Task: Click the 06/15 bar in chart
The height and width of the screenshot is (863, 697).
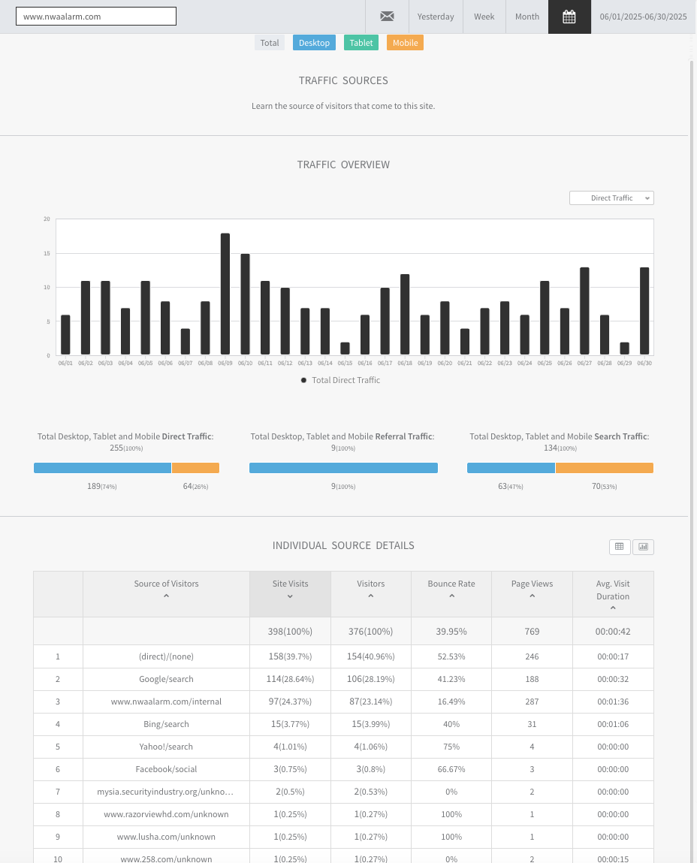Action: (345, 349)
